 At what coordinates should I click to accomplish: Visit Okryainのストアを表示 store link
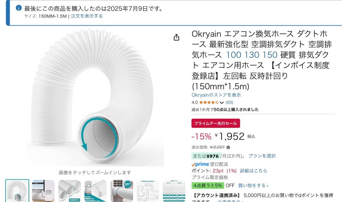coord(216,95)
